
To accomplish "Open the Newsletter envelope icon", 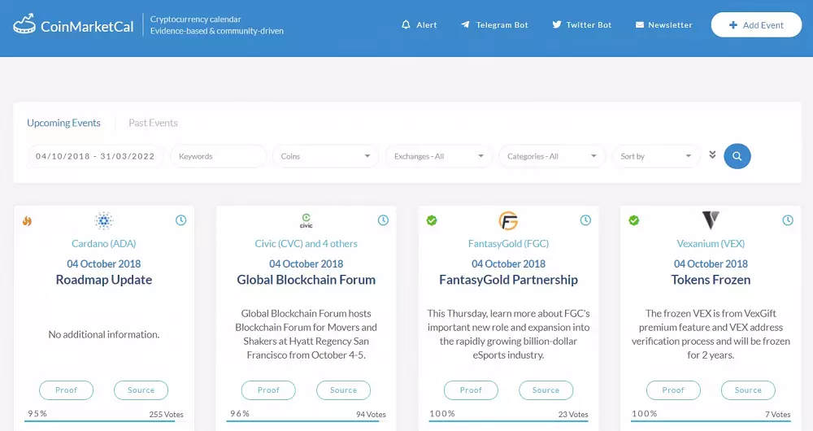I will click(x=640, y=24).
